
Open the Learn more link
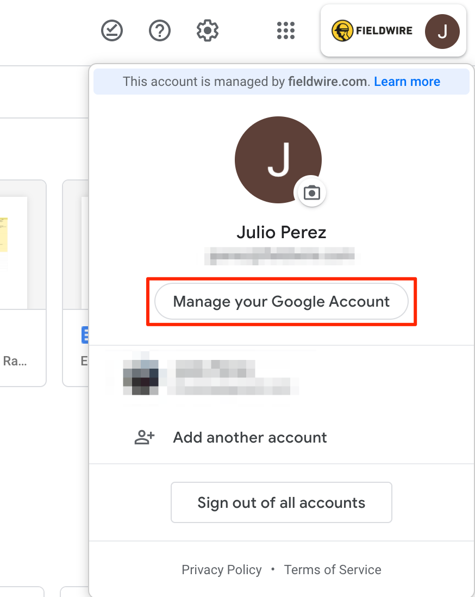pos(407,82)
